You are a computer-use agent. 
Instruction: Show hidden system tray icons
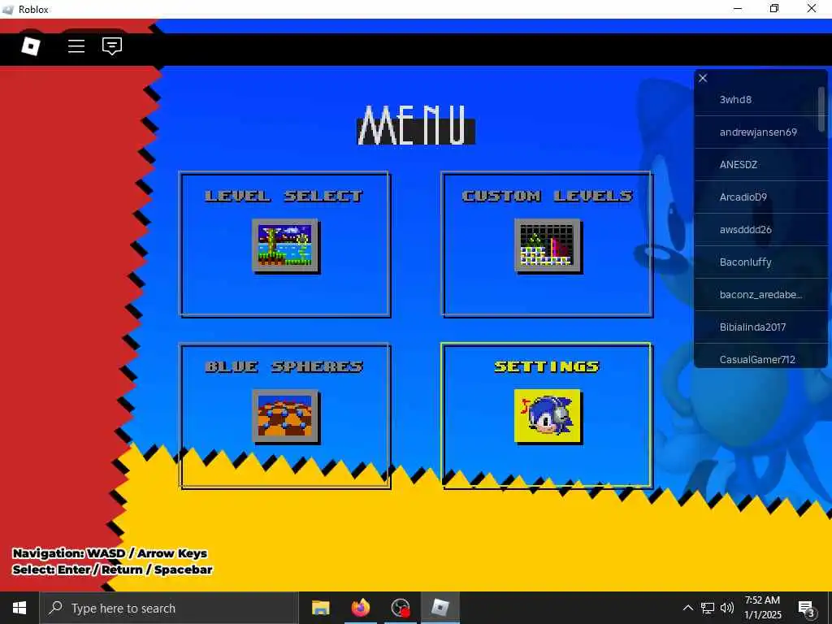687,608
